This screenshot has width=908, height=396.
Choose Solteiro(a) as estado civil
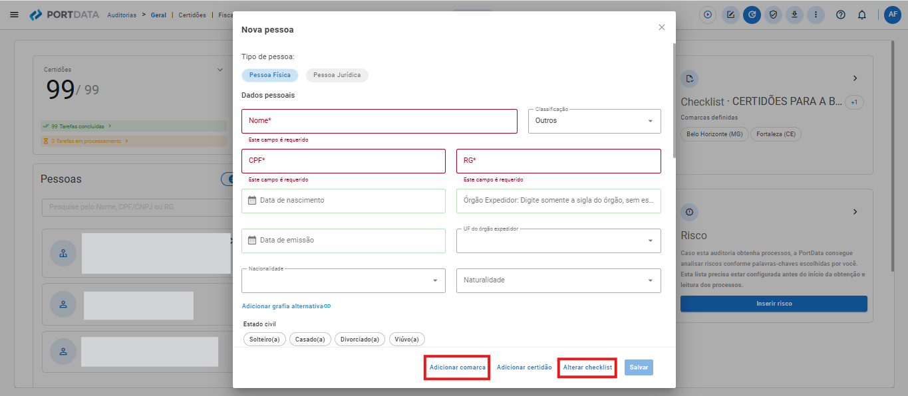coord(265,340)
